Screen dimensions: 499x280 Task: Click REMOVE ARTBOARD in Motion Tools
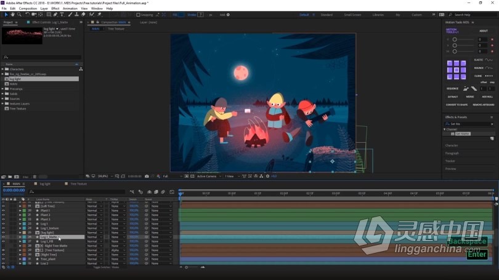[x=484, y=105]
